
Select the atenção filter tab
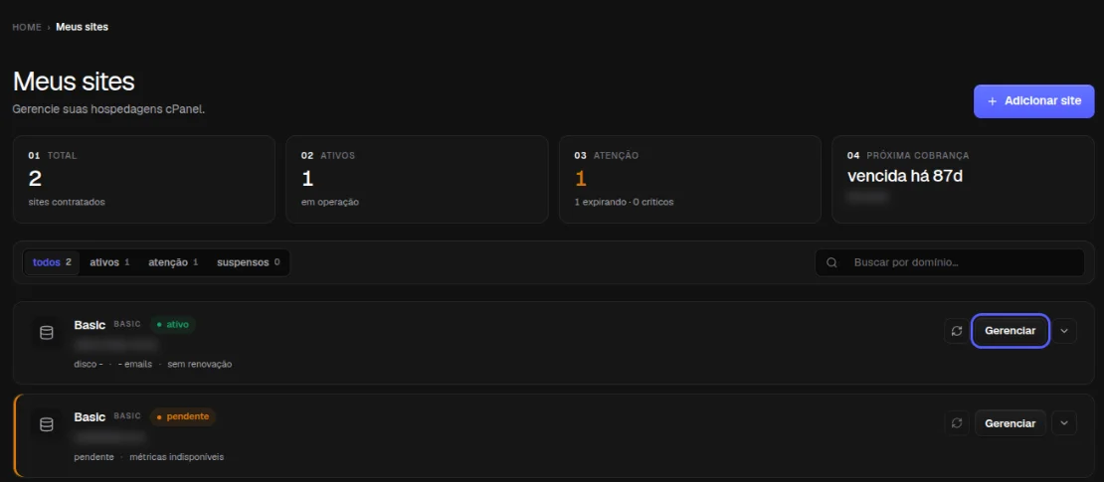pyautogui.click(x=173, y=262)
